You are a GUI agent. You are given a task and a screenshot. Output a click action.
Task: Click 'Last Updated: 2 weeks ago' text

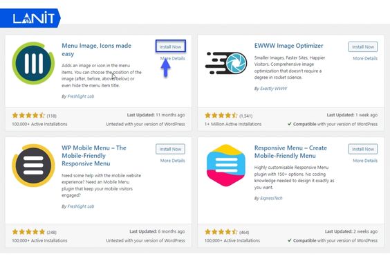351,231
